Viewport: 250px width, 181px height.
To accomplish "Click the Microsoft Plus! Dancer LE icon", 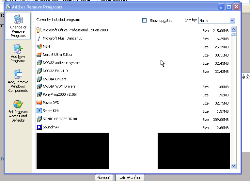I will (39, 38).
